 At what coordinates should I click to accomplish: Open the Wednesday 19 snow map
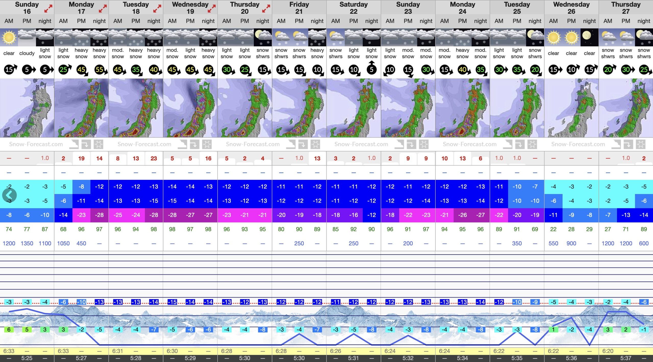[190, 108]
